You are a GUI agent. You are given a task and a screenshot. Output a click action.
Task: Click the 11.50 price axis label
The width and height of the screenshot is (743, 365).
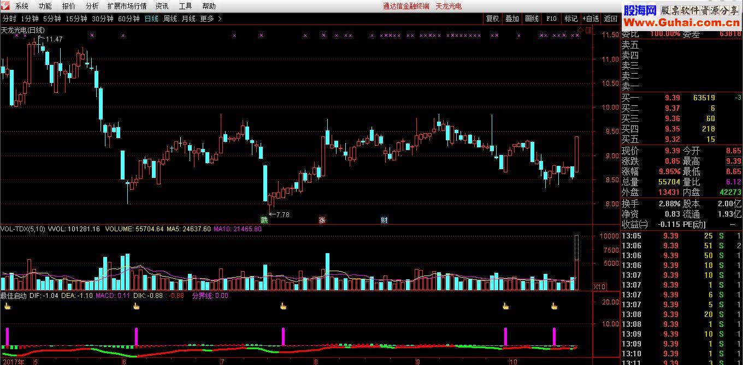[610, 35]
